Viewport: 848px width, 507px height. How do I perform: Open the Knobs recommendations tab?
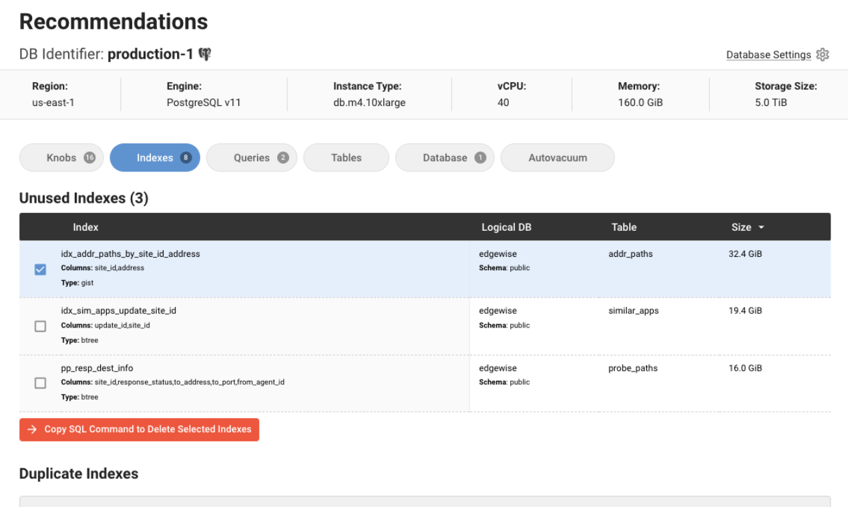pos(61,158)
